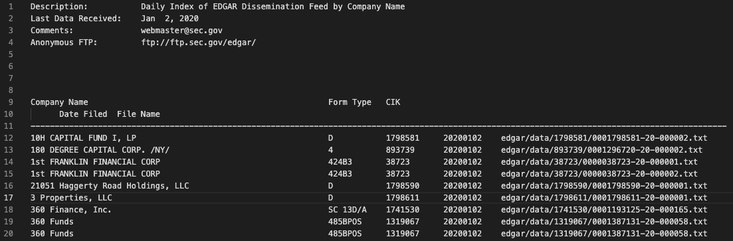
Task: Click file path ending 0001798611-20-000001.txt
Action: click(604, 198)
